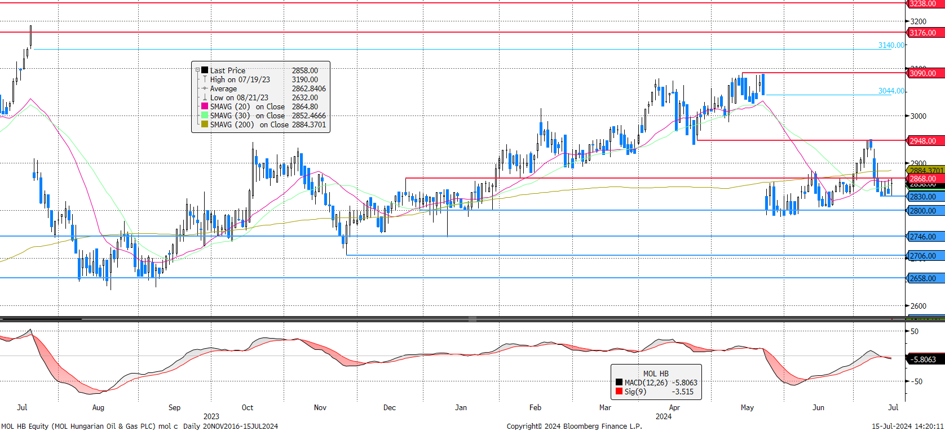Click the Jul 2023 month axis label
The height and width of the screenshot is (431, 945).
click(22, 407)
